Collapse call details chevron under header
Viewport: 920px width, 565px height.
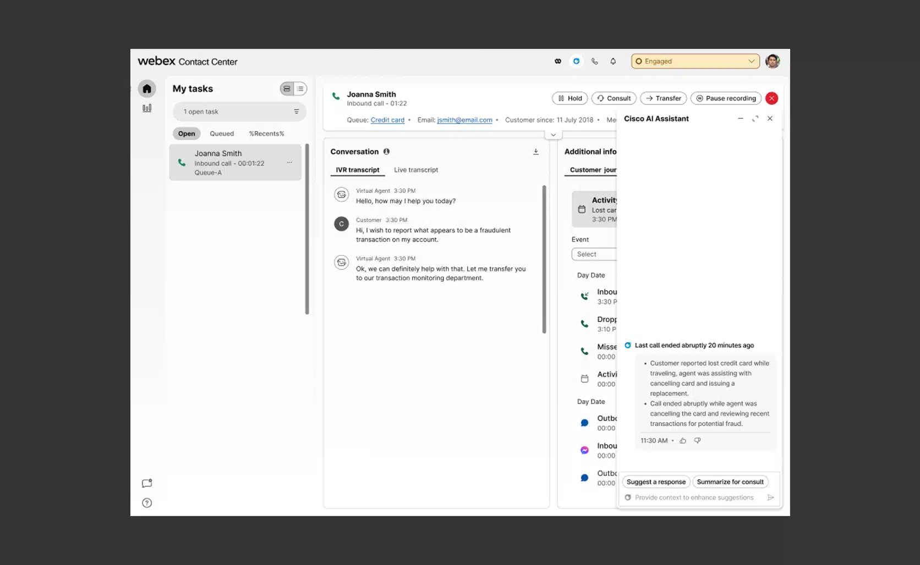point(553,135)
